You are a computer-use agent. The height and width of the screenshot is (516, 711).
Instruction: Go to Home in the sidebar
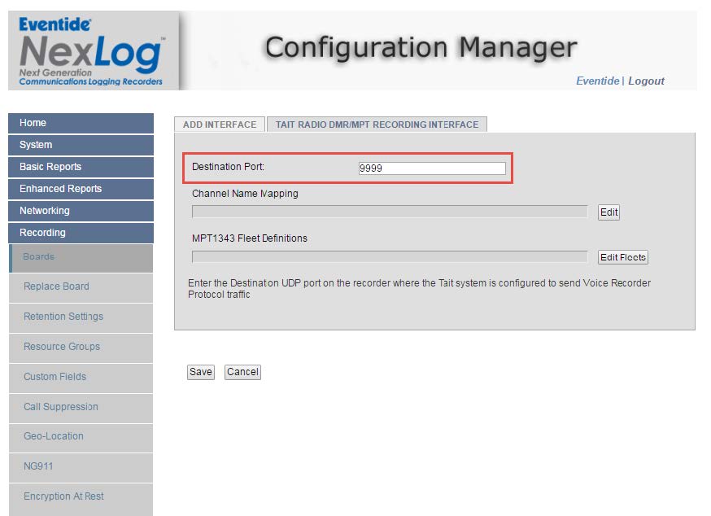(81, 123)
